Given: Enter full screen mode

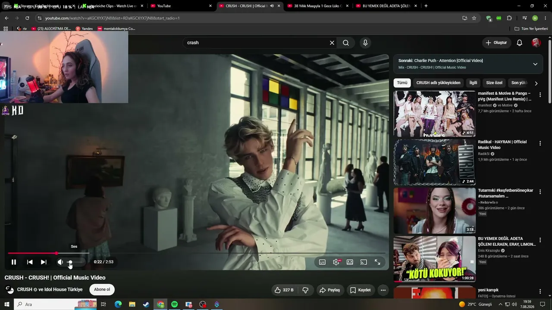Looking at the screenshot, I should 377,262.
